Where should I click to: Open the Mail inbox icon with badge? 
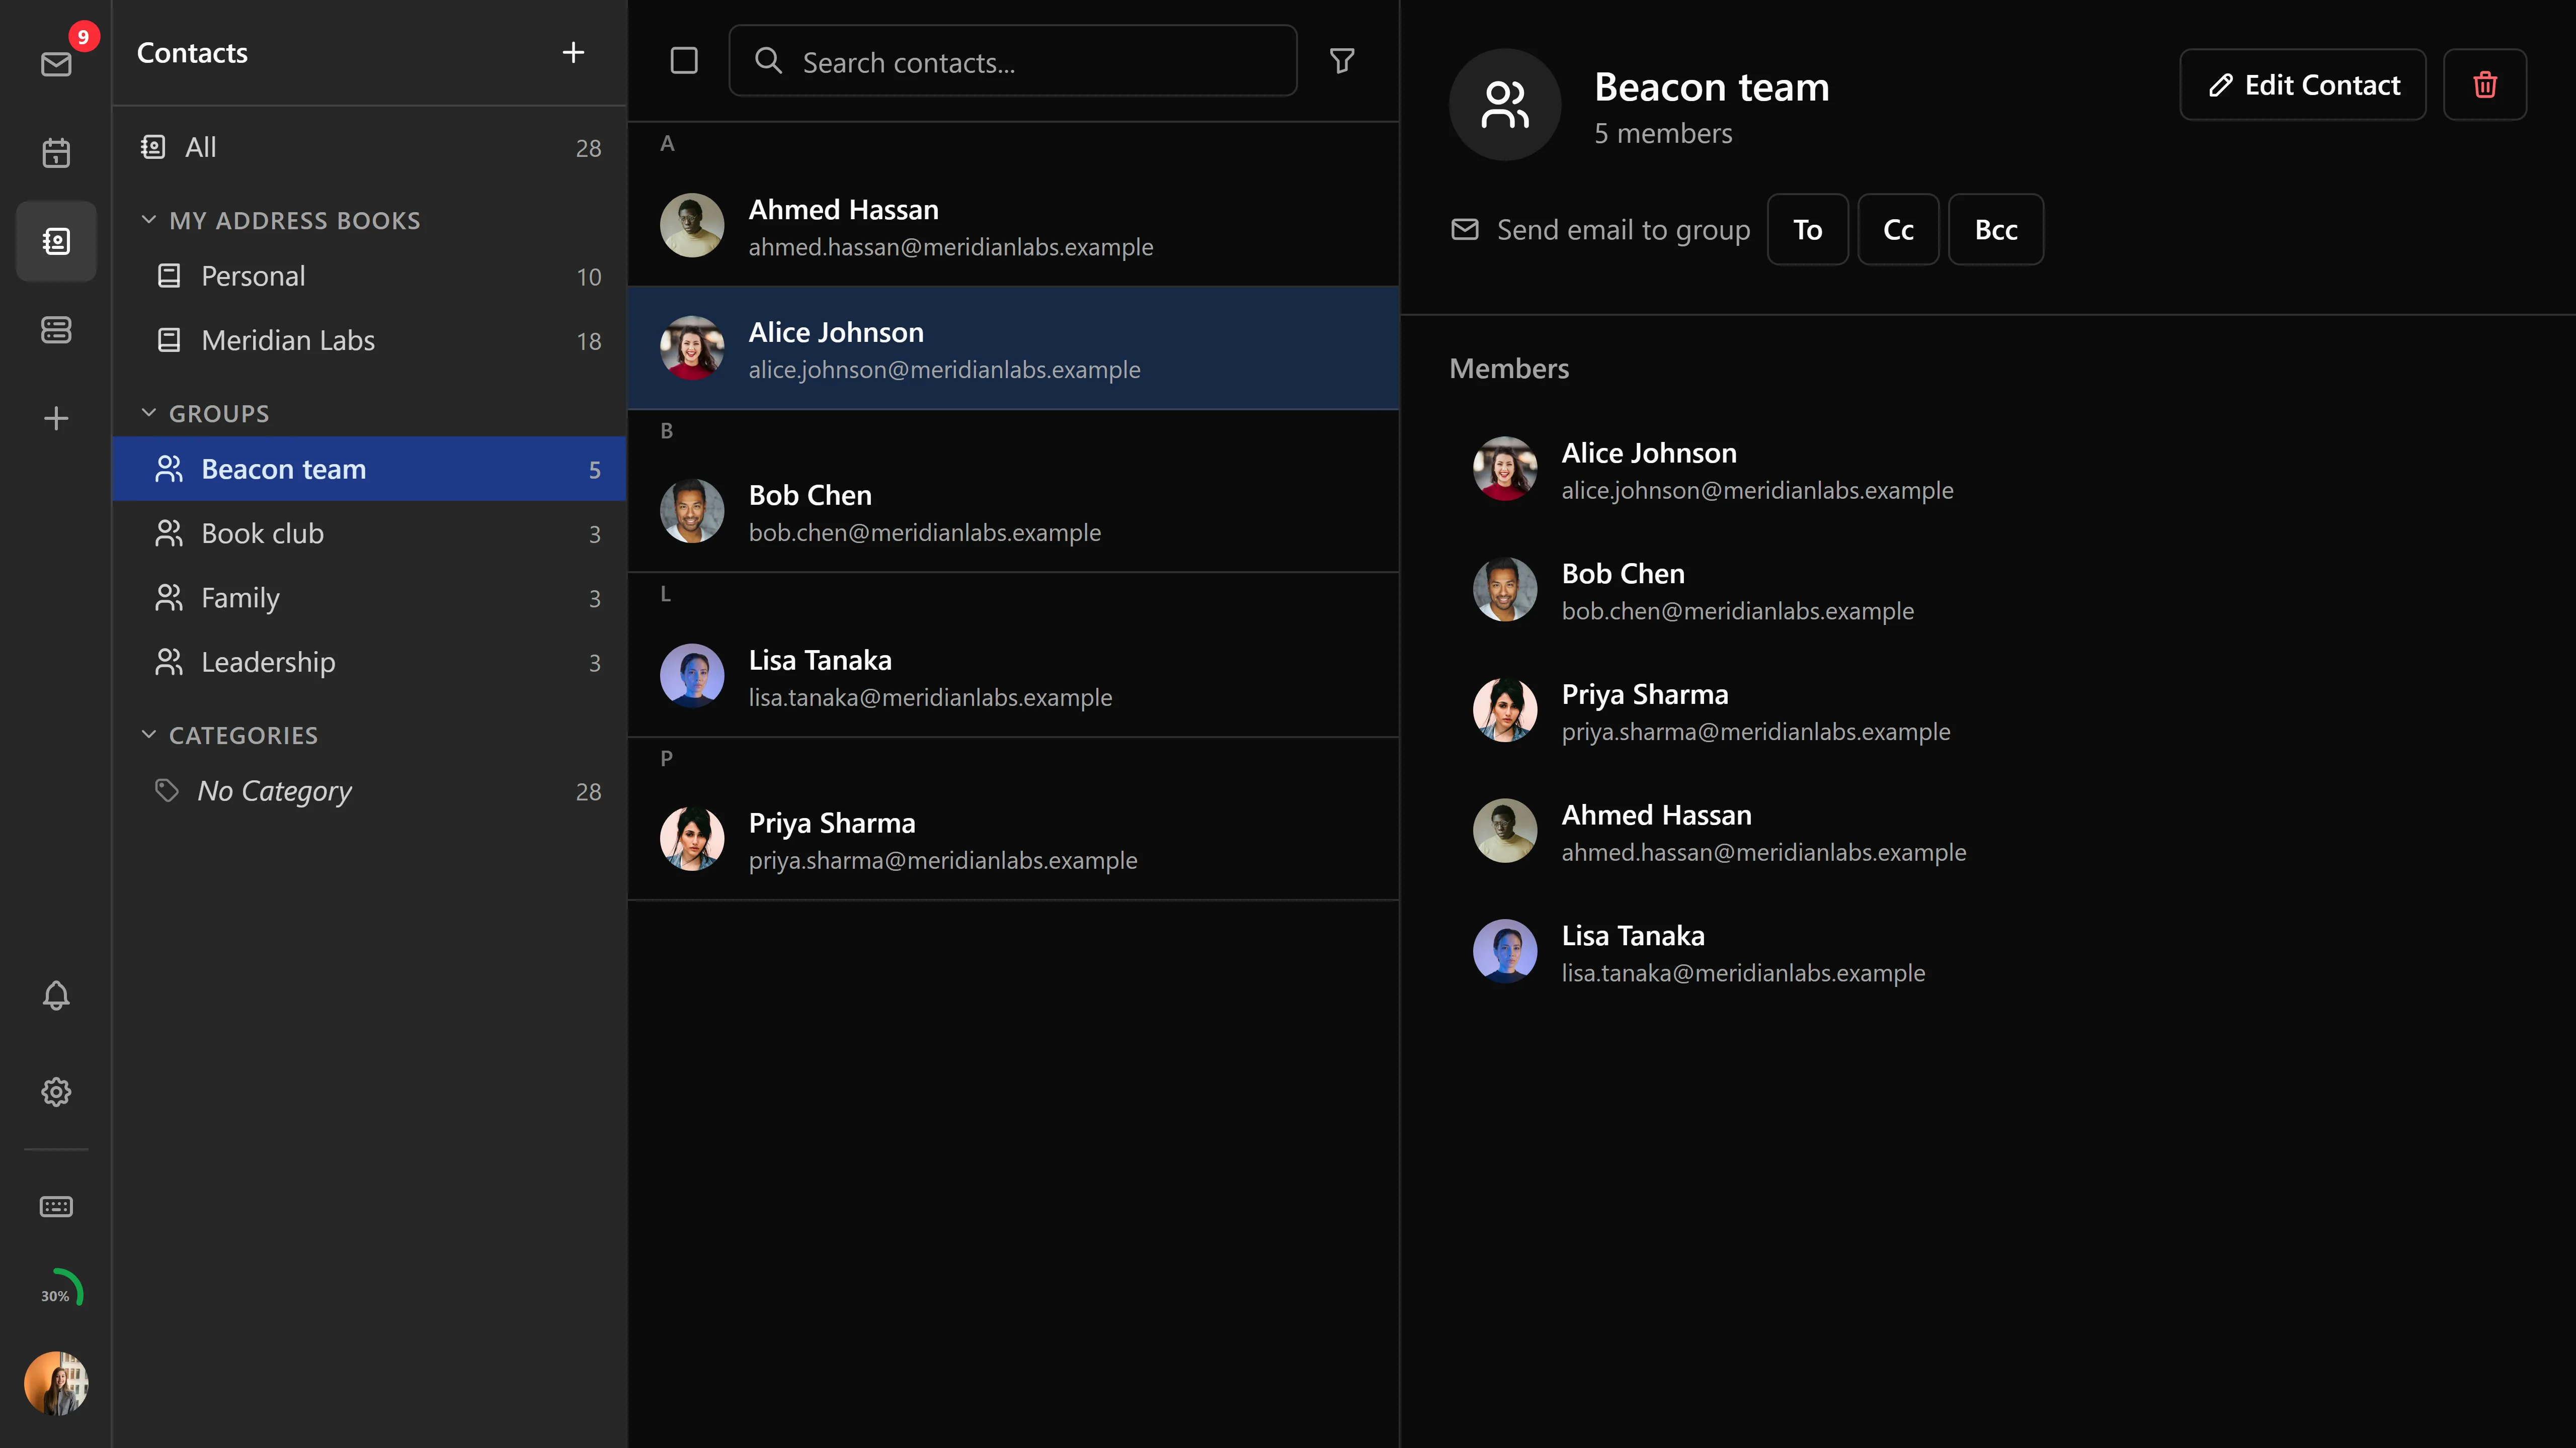56,64
